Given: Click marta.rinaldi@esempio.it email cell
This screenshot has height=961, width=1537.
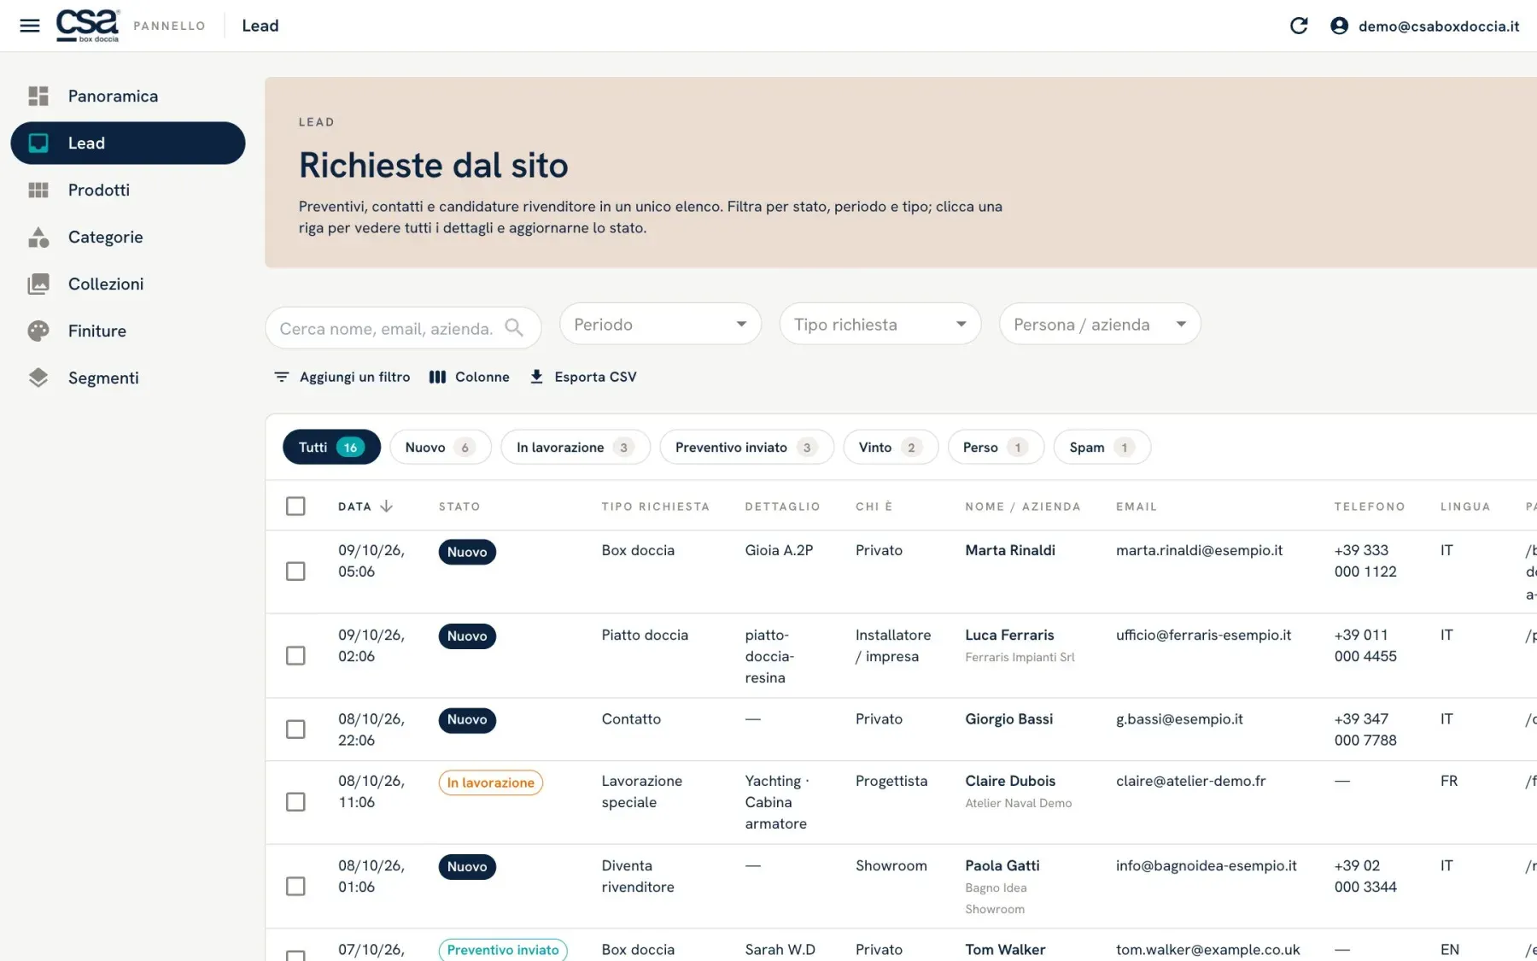Looking at the screenshot, I should pyautogui.click(x=1199, y=550).
